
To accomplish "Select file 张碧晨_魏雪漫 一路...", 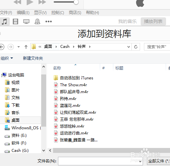I will (76, 140).
